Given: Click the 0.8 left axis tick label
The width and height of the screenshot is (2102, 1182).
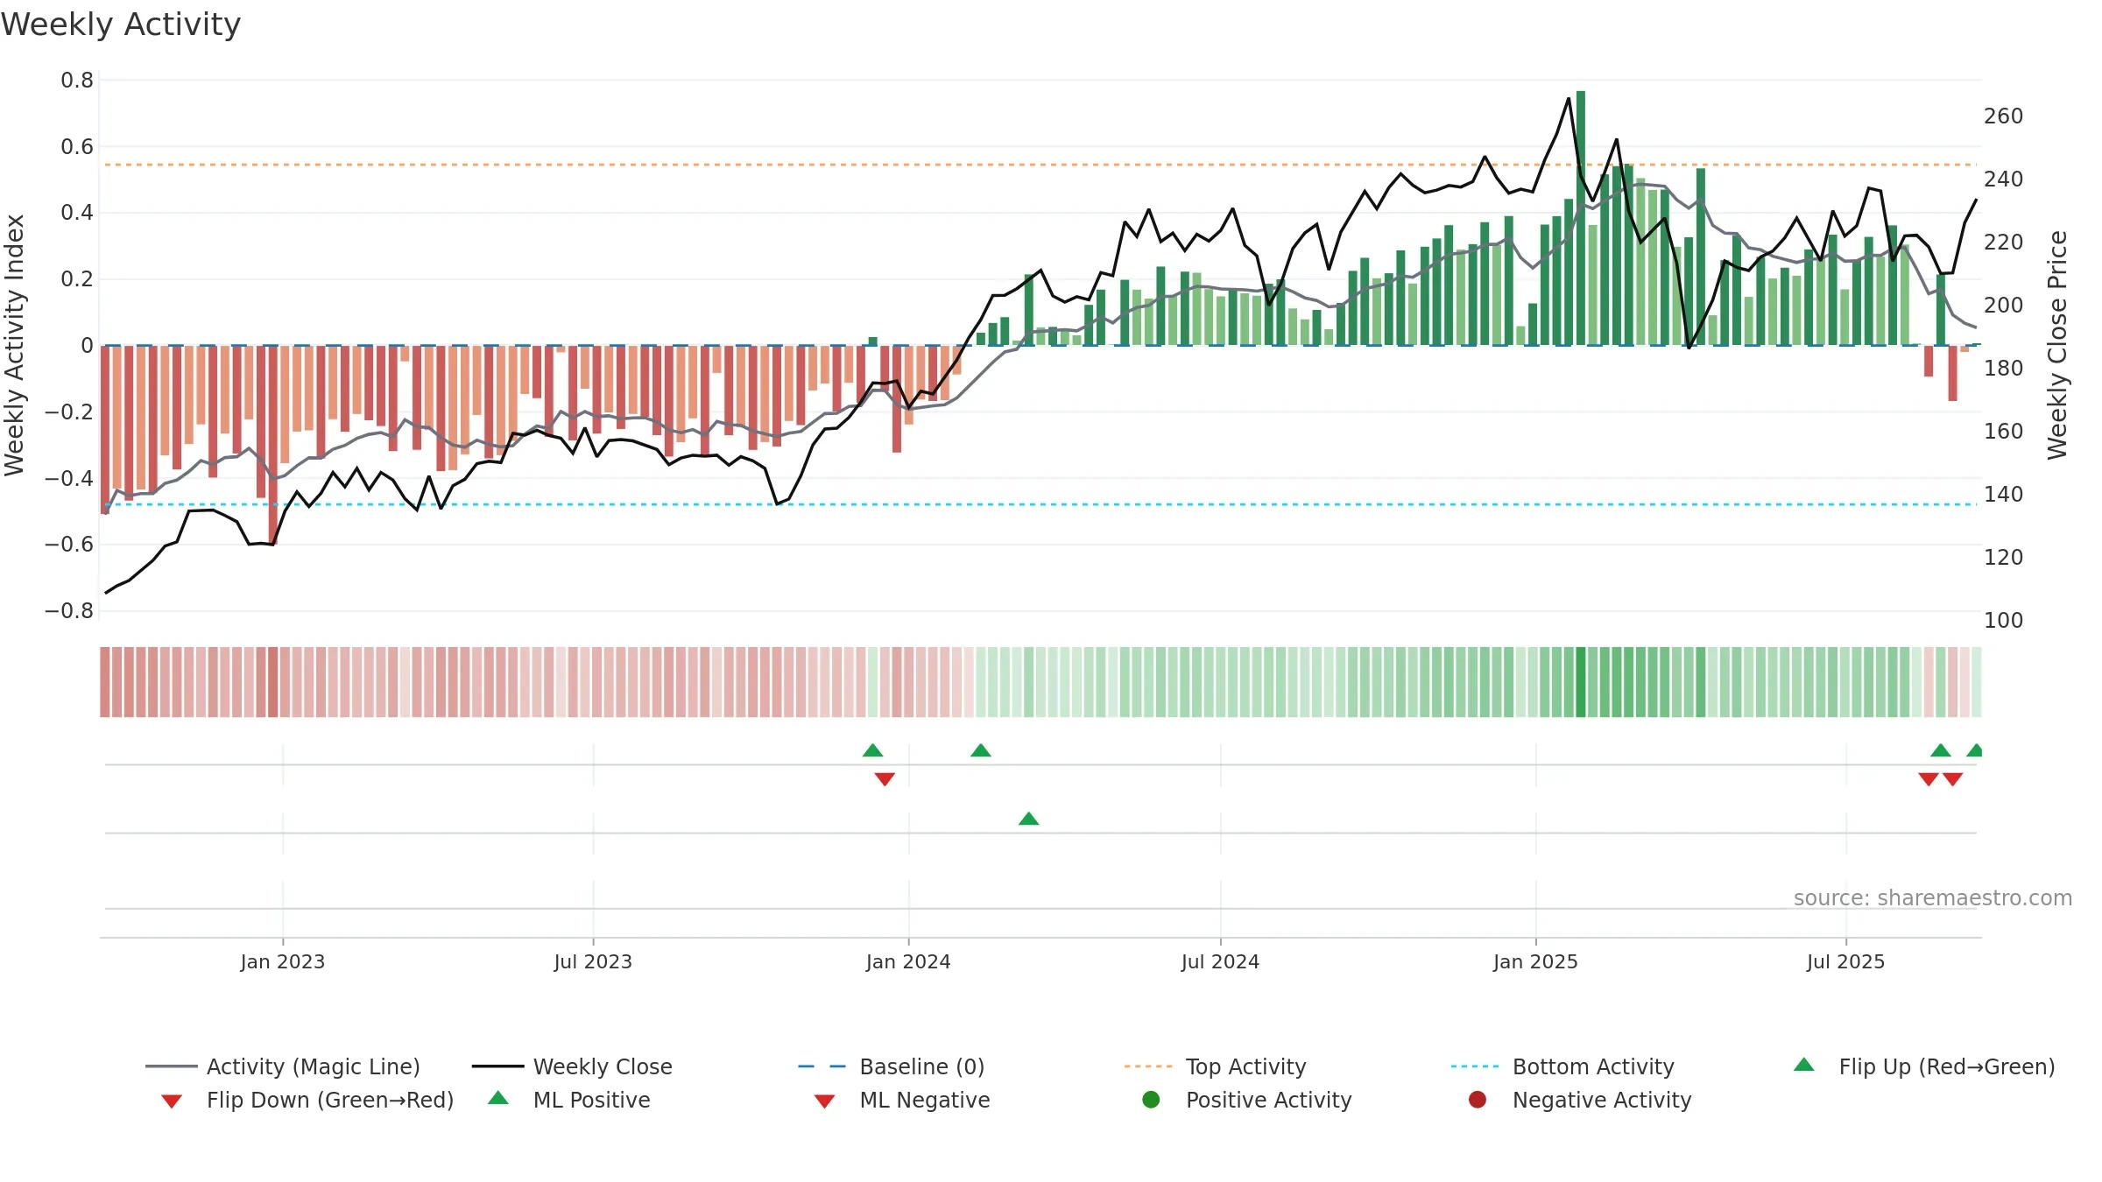Looking at the screenshot, I should [77, 81].
